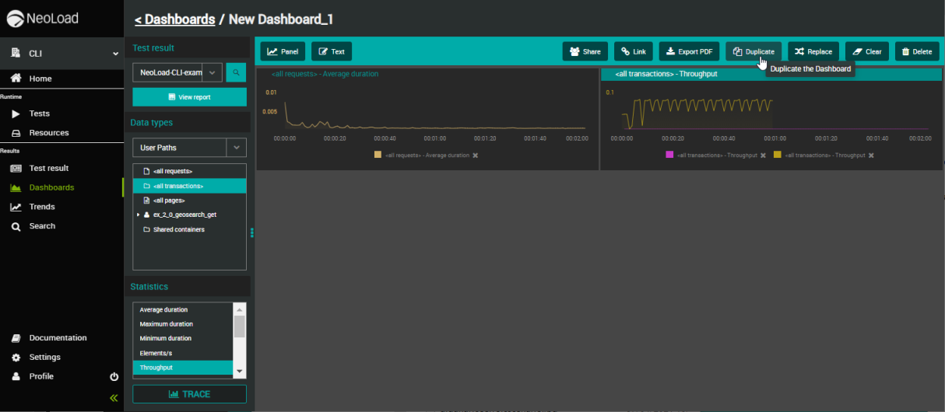Click the power logout icon next to Profile
The width and height of the screenshot is (945, 412).
[114, 376]
